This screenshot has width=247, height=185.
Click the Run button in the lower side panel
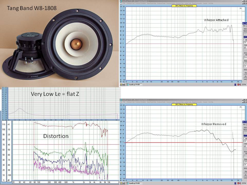coord(245,171)
